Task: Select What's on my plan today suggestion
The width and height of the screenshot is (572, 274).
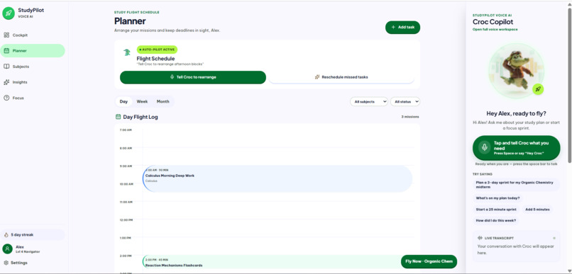Action: pos(497,198)
